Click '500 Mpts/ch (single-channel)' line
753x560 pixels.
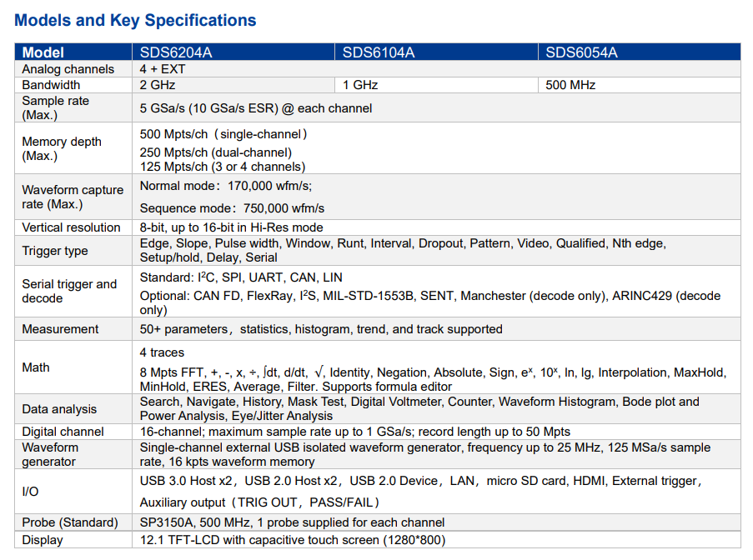[x=223, y=134]
